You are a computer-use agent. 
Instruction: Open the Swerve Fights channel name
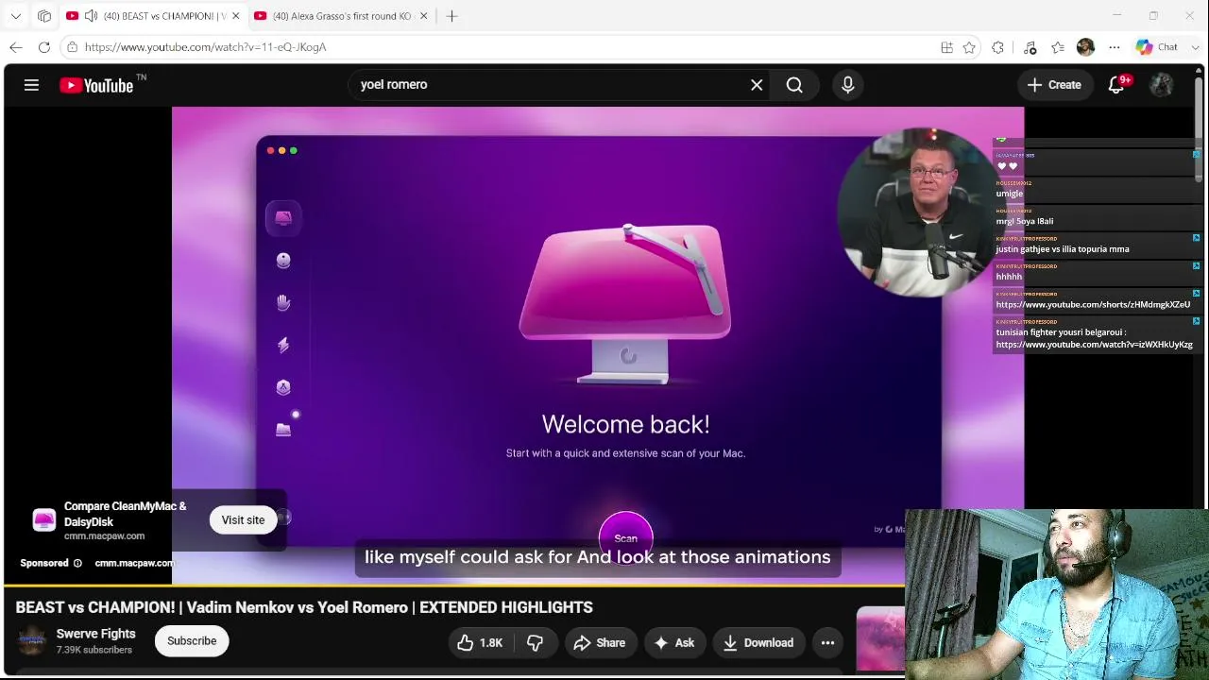(x=95, y=634)
